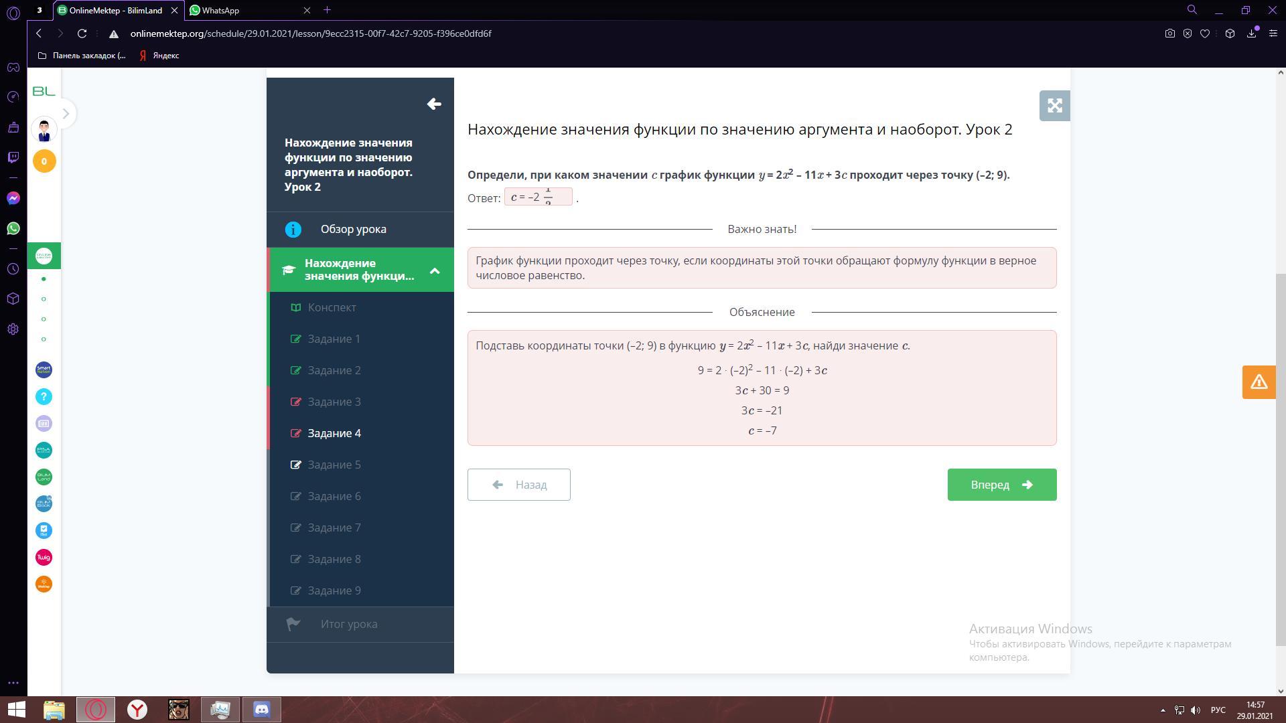Image resolution: width=1286 pixels, height=723 pixels.
Task: Click the fullscreen expand icon in the lesson
Action: [x=1054, y=106]
